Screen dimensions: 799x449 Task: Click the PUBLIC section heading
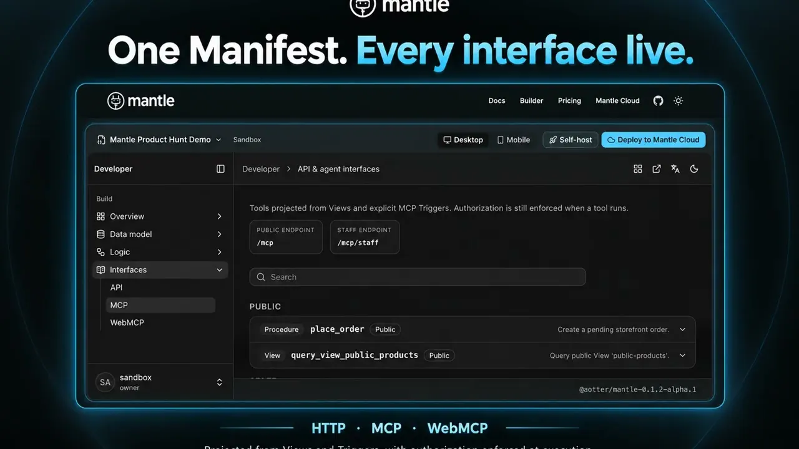click(265, 307)
